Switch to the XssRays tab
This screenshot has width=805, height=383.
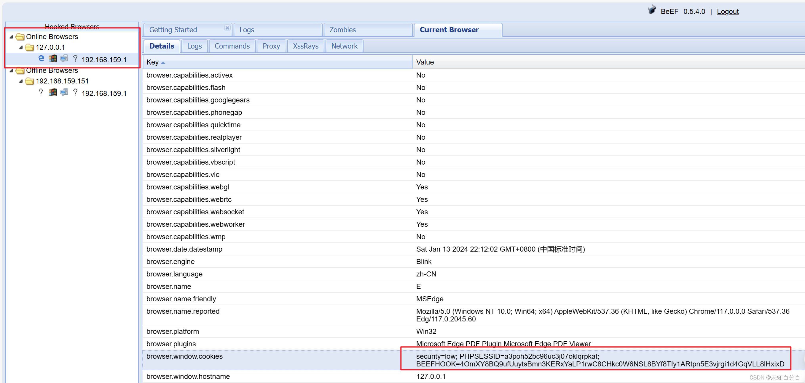pos(305,46)
